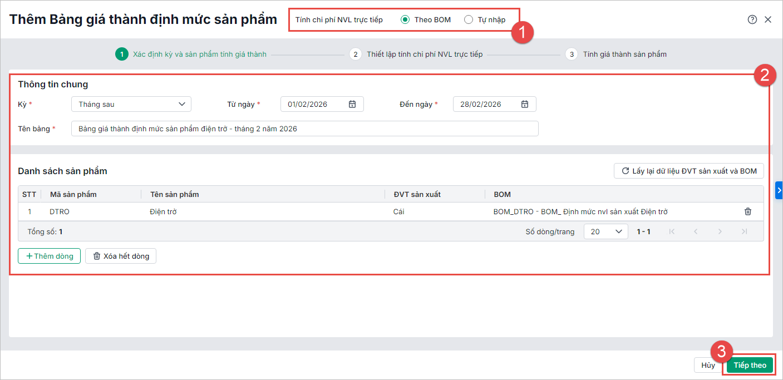The image size is (783, 380).
Task: Click the Từ ngày date field 01/02/2026
Action: [x=322, y=104]
